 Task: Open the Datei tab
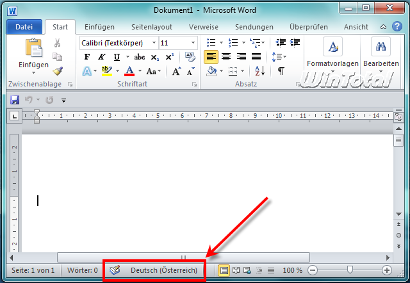pos(24,27)
